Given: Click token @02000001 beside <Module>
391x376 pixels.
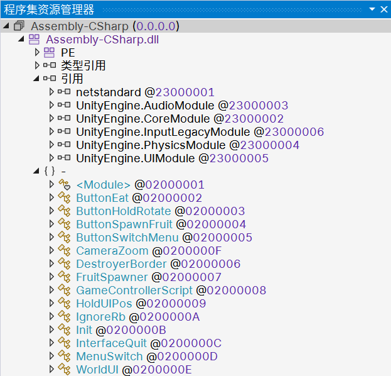Looking at the screenshot, I should click(x=169, y=185).
